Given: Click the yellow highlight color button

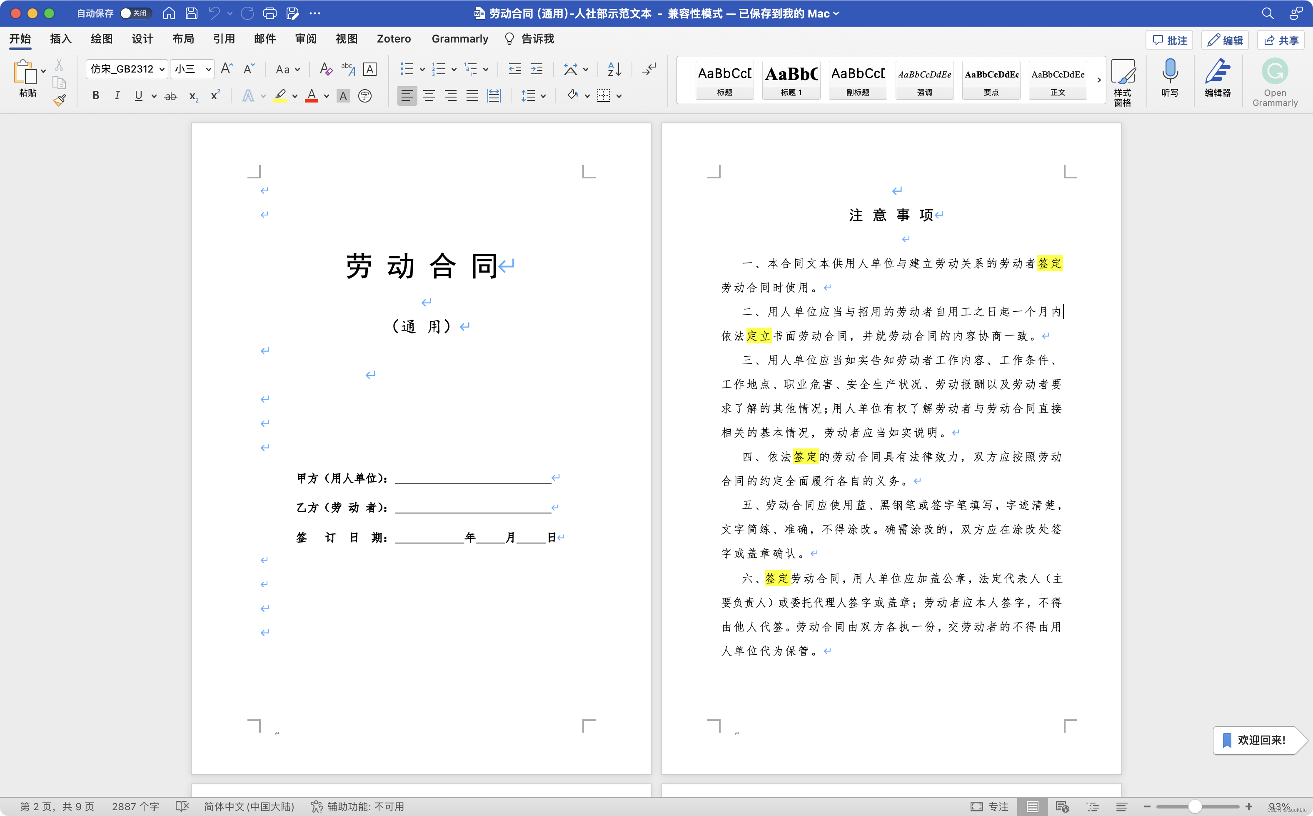Looking at the screenshot, I should coord(280,96).
